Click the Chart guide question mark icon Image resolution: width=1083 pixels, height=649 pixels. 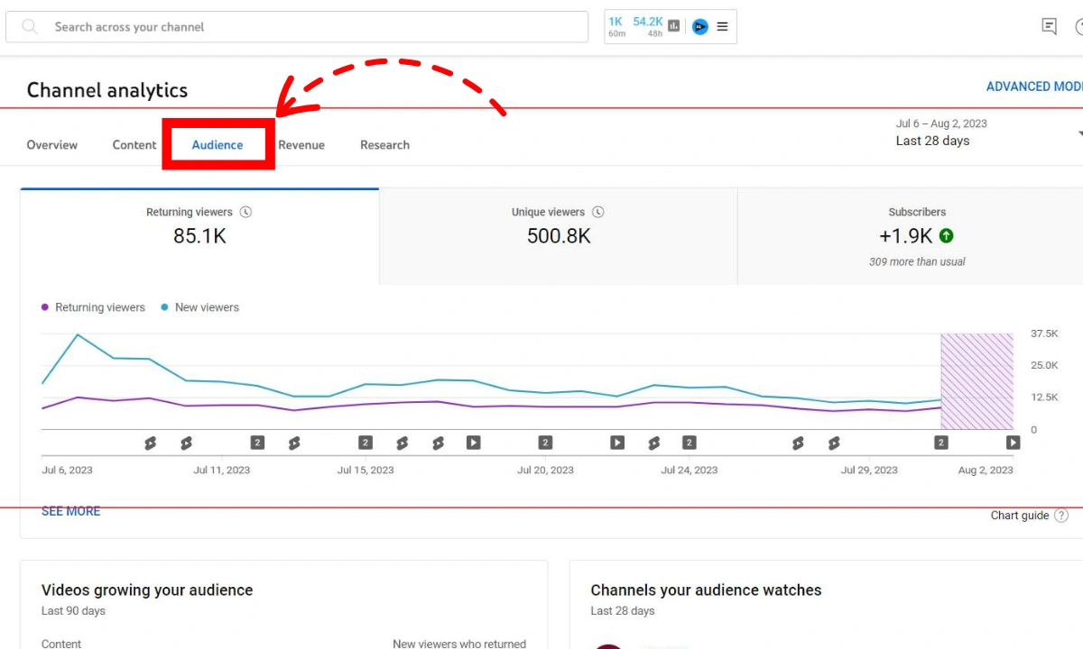1061,516
